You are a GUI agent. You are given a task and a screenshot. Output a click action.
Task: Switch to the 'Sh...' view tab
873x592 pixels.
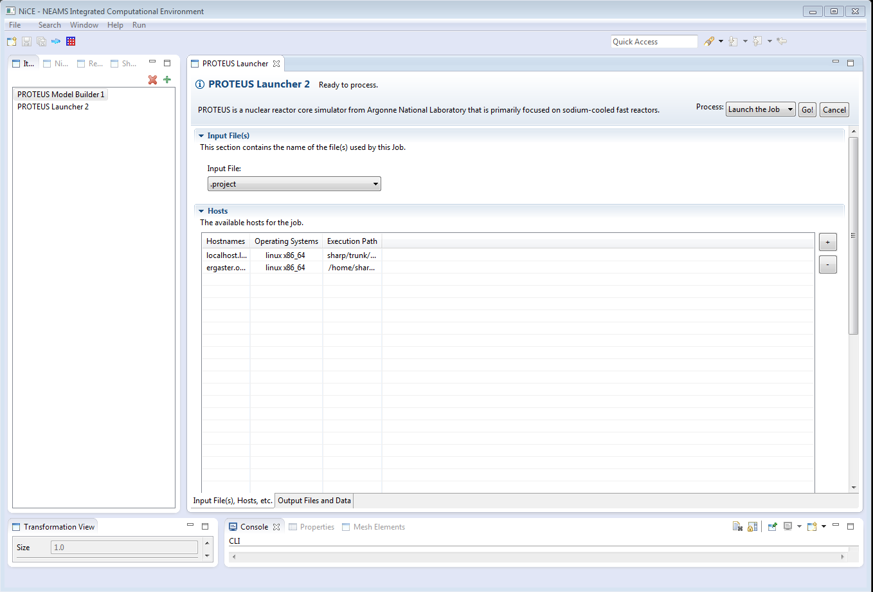point(123,64)
